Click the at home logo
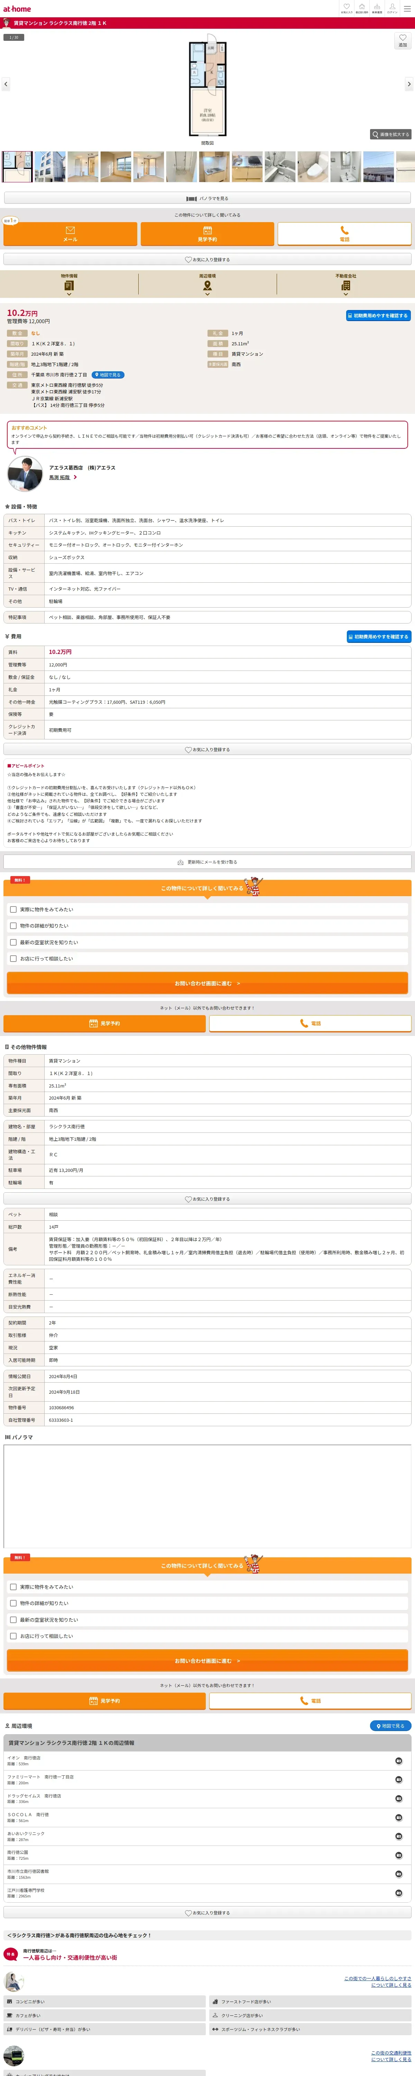The height and width of the screenshot is (2076, 415). tap(17, 9)
